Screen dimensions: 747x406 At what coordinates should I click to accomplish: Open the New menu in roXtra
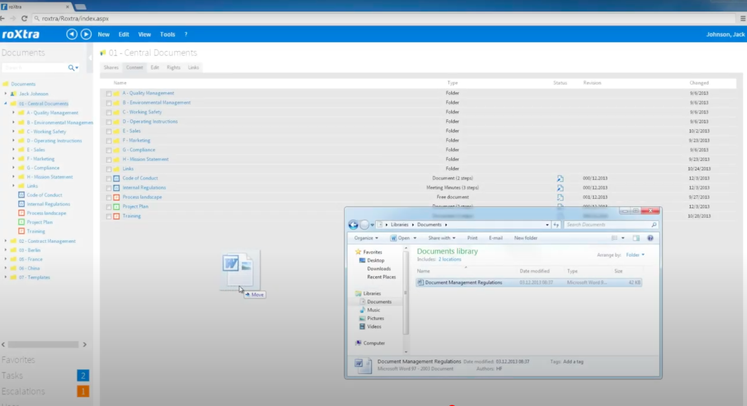(104, 34)
